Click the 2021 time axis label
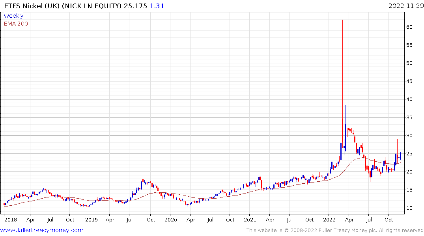This screenshot has height=236, width=424. coord(250,219)
